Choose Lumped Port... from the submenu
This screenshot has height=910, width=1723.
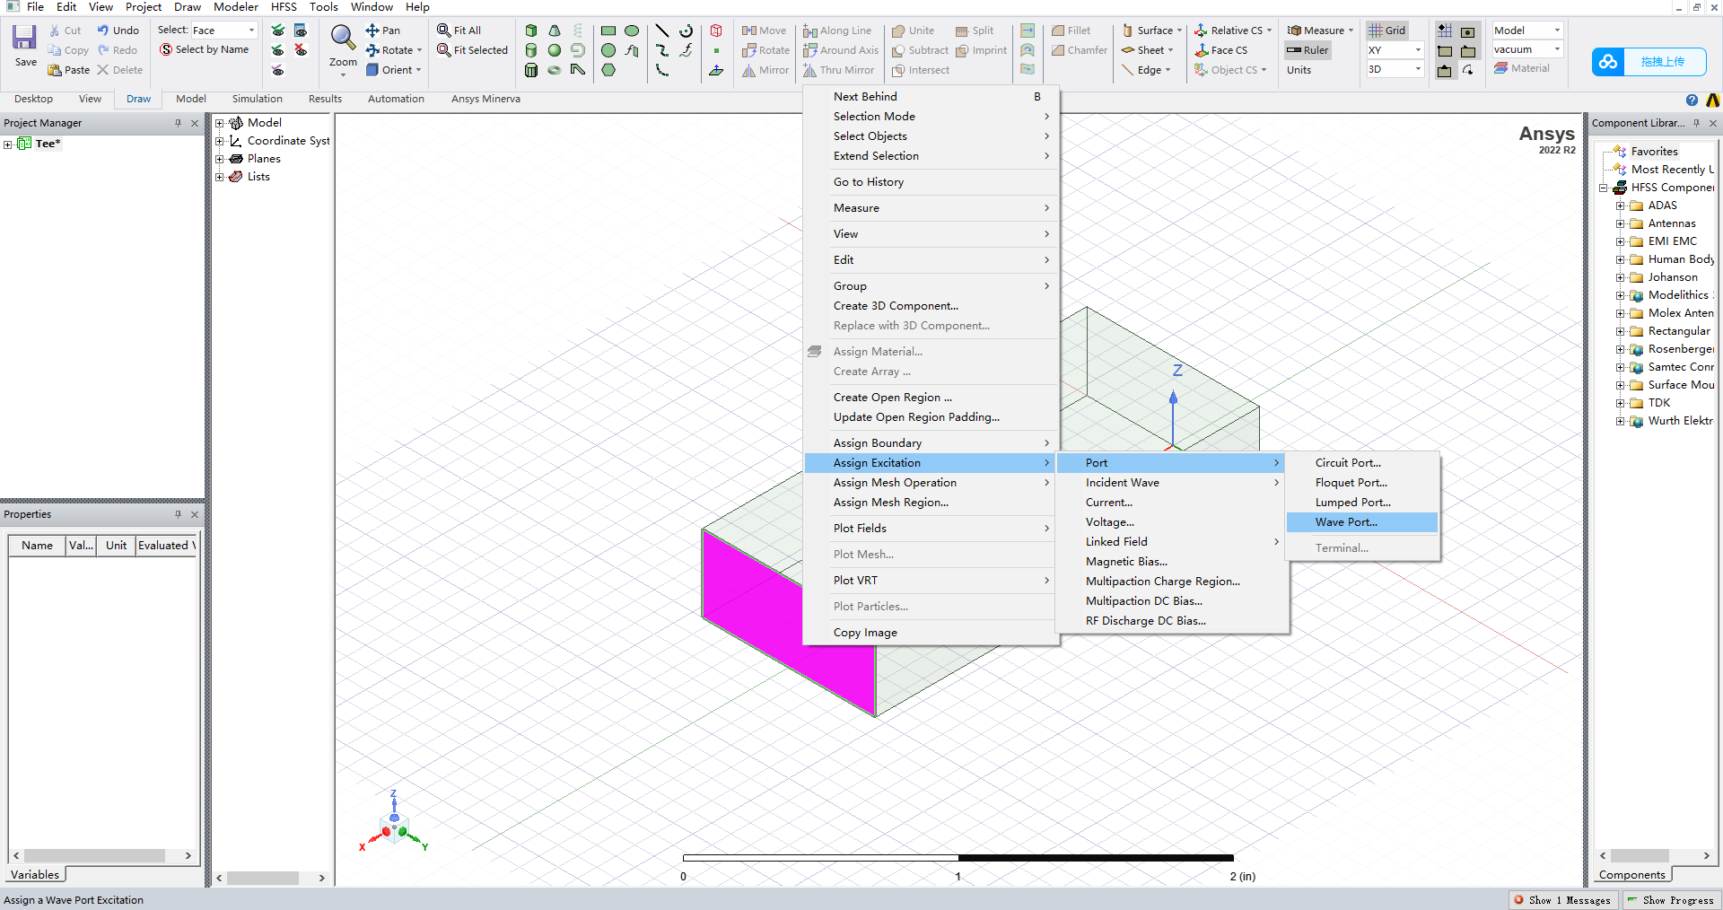(1362, 503)
